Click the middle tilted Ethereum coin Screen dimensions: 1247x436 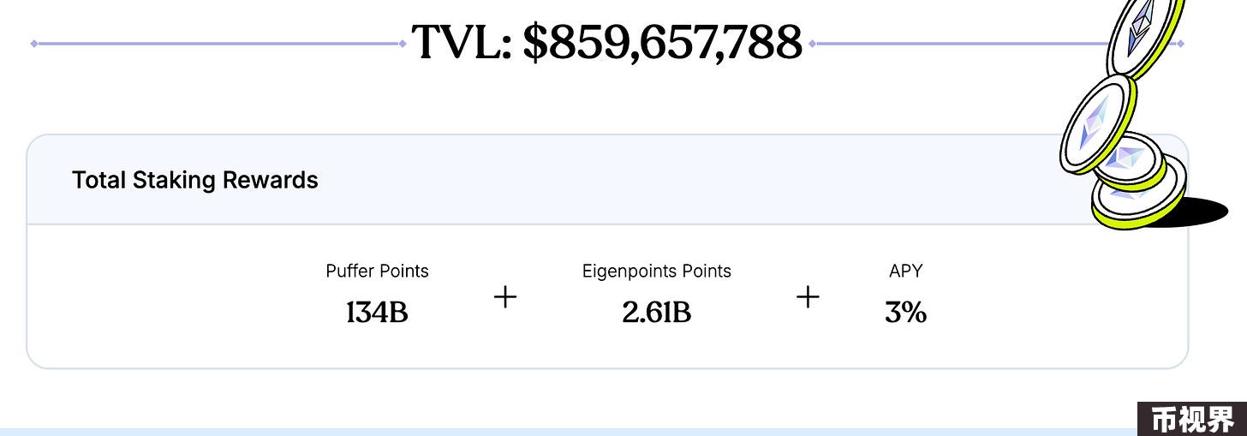coord(1097,124)
